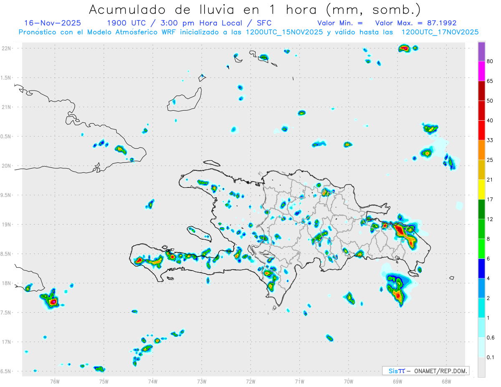The image size is (501, 387).
Task: Click the "65" color bar label
Action: point(490,81)
